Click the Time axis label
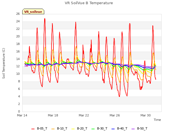178x134 pixels. (x=157, y=120)
